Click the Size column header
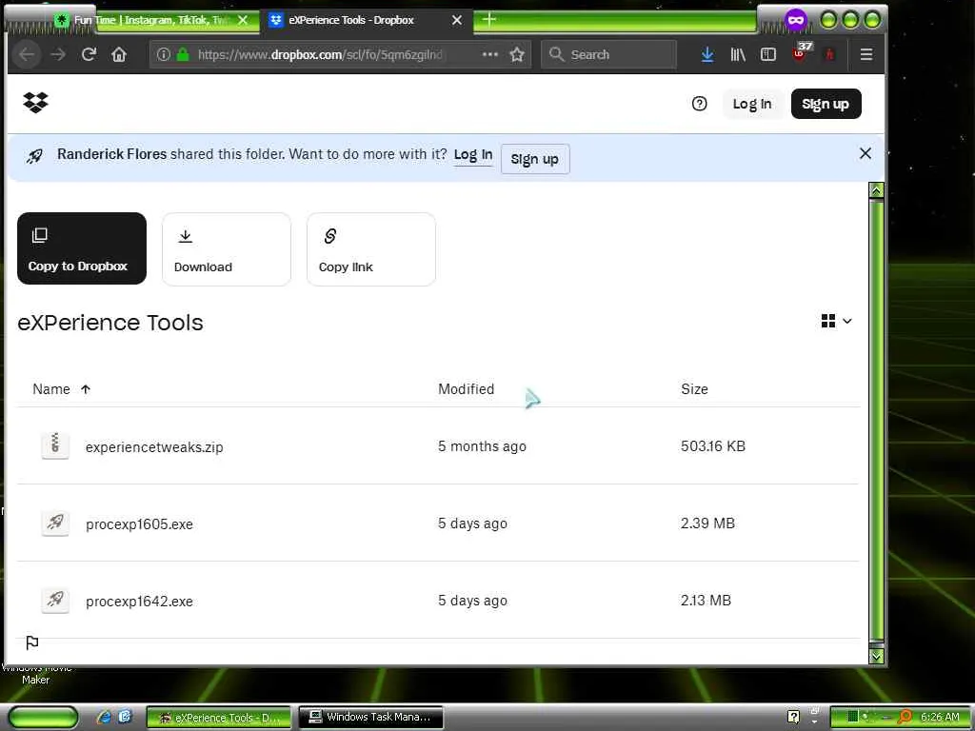 click(x=694, y=389)
